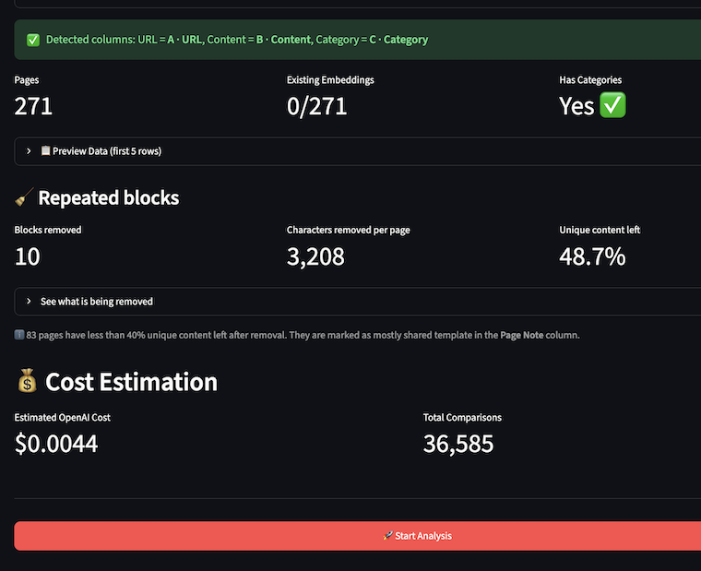This screenshot has height=571, width=701.
Task: Click the Unique content left label
Action: 600,230
